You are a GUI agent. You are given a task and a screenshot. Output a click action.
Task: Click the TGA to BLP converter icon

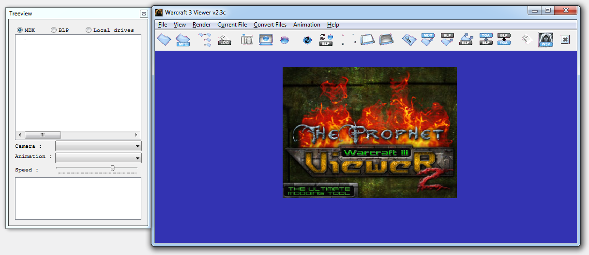click(486, 40)
